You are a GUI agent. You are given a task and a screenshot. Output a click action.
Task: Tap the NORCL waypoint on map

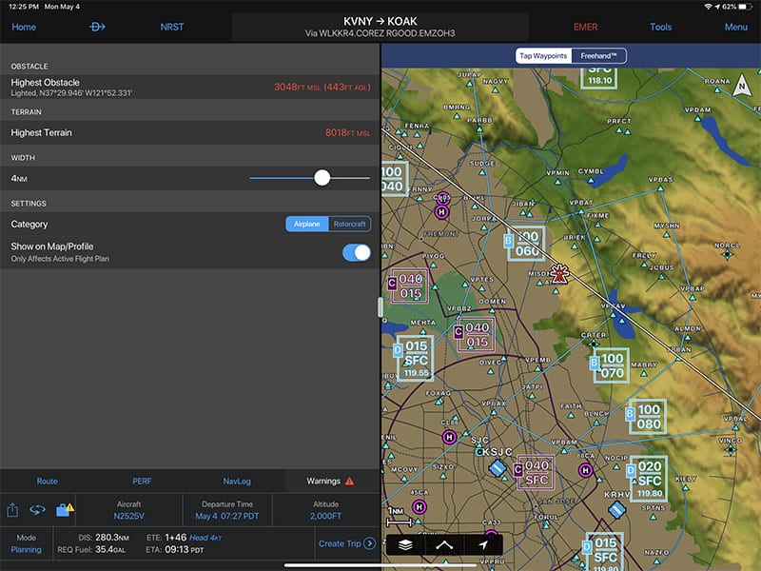[x=727, y=254]
